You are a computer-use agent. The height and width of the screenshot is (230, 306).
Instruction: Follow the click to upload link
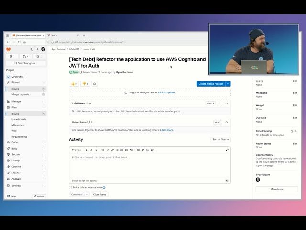(x=166, y=92)
